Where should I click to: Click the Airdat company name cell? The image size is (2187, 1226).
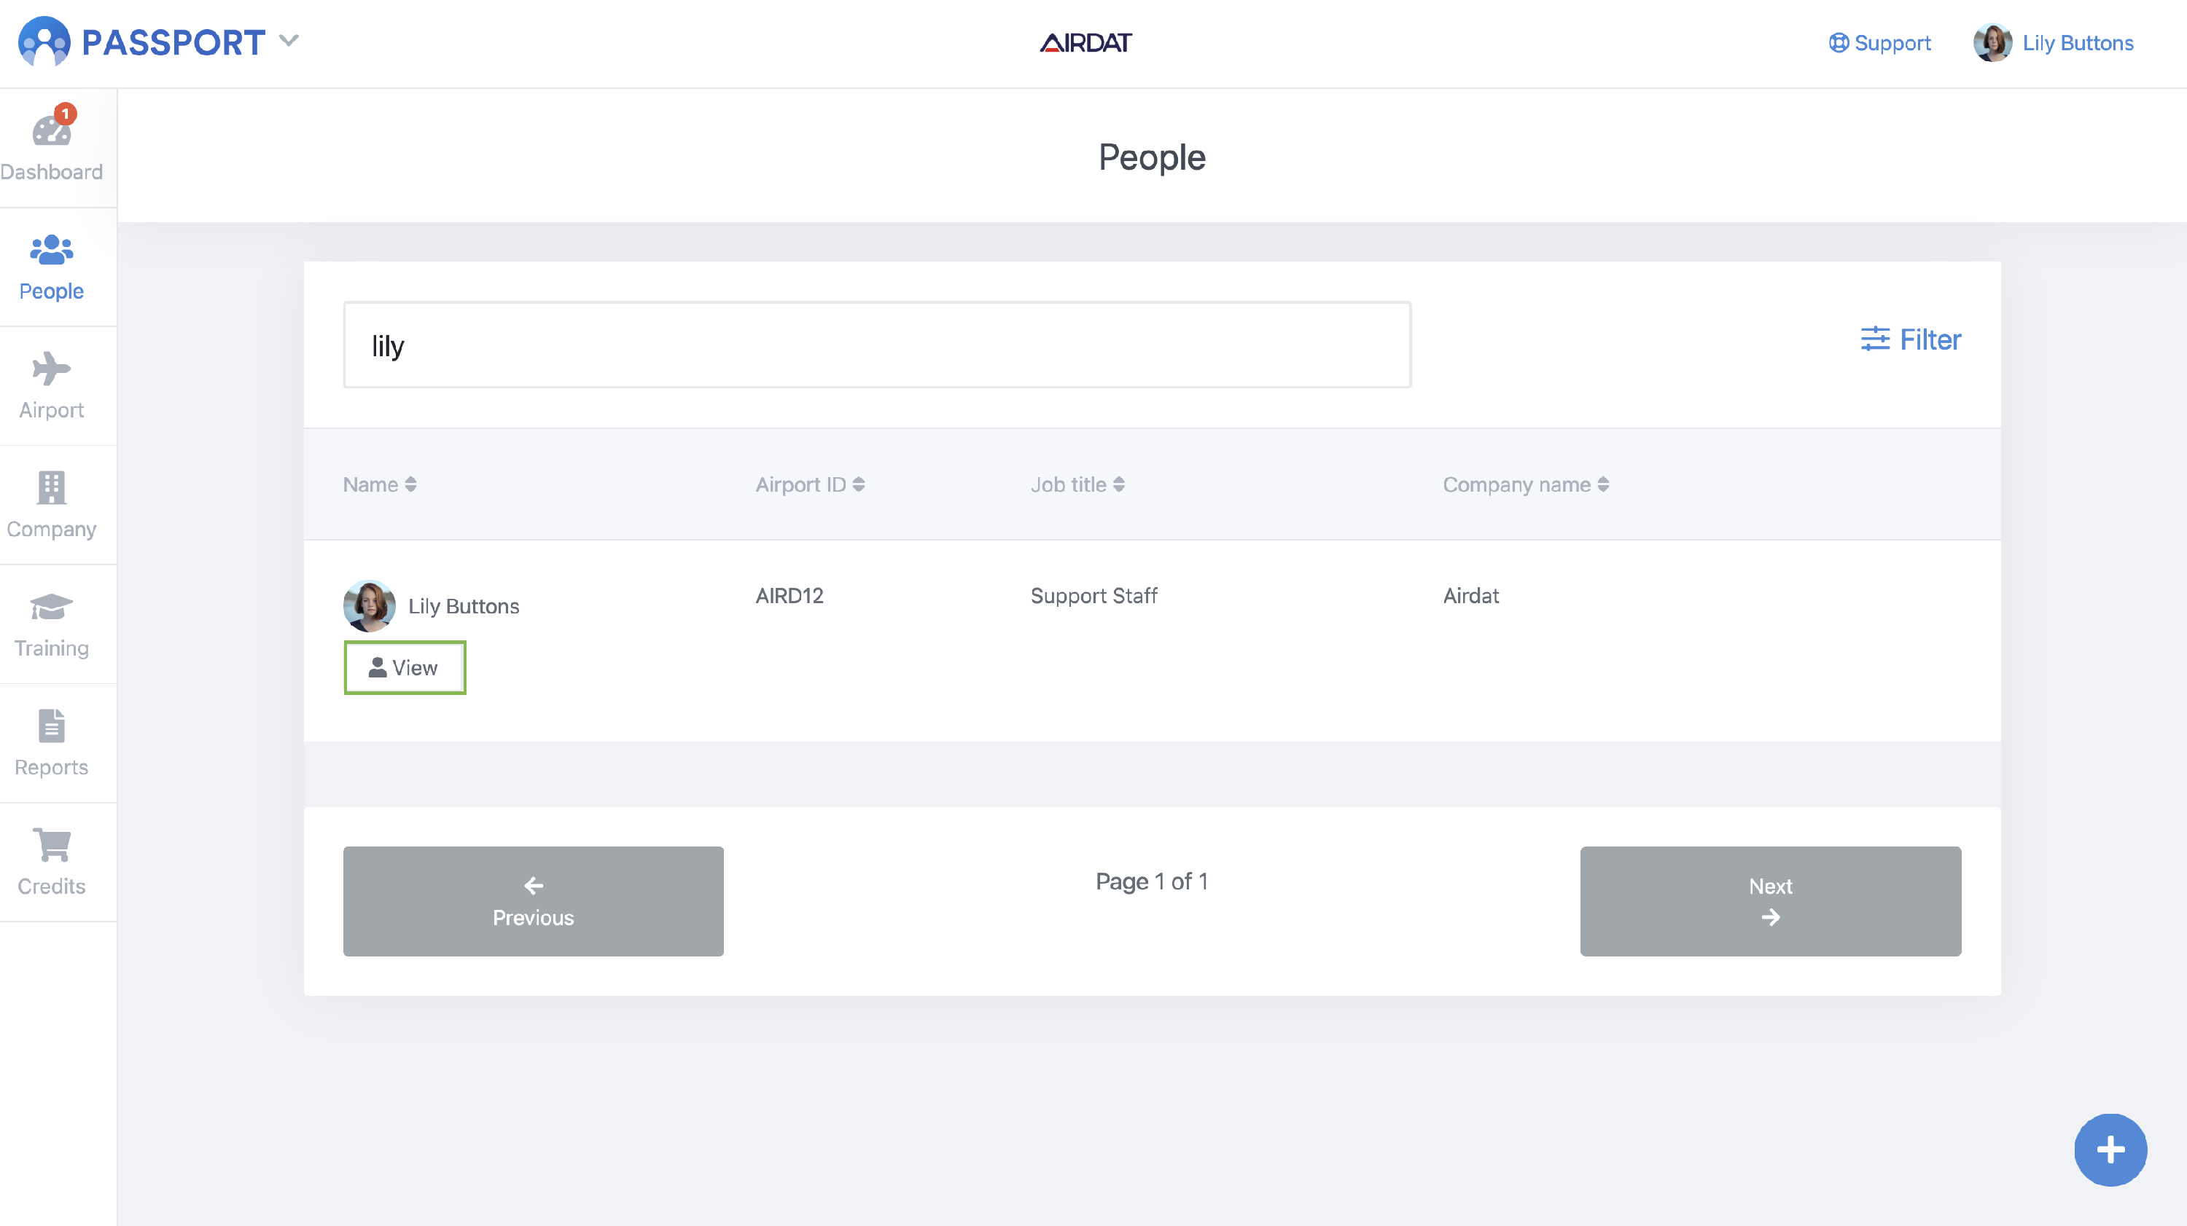pos(1471,596)
